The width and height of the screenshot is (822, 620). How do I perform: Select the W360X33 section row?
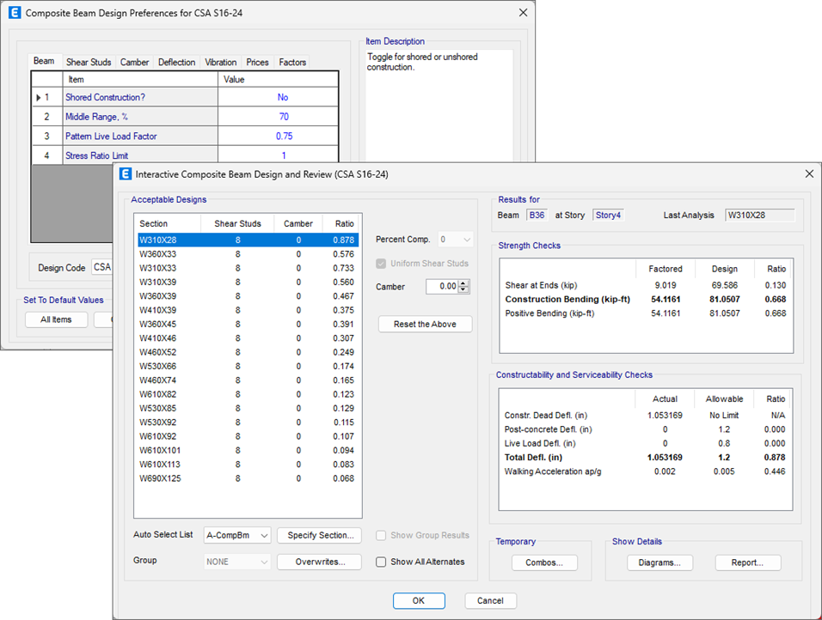pyautogui.click(x=248, y=254)
